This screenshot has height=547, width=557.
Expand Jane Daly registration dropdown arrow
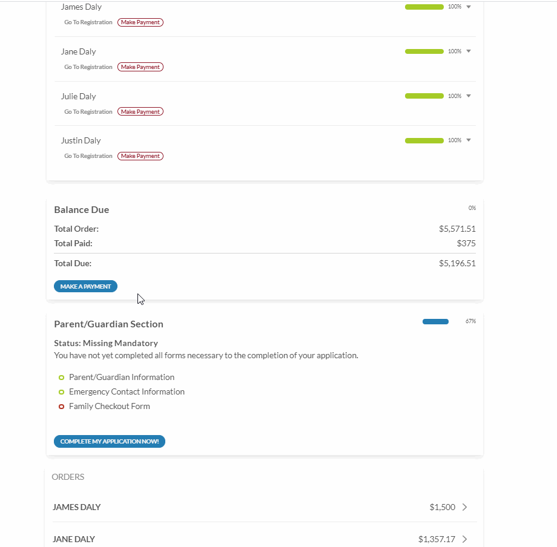[469, 51]
